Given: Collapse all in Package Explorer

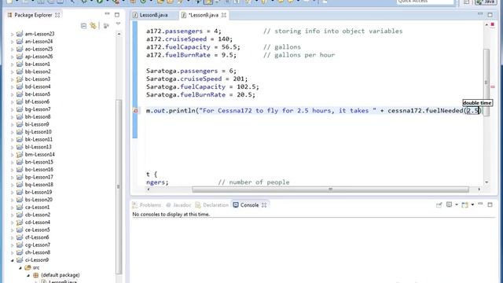Looking at the screenshot, I should pos(84,26).
